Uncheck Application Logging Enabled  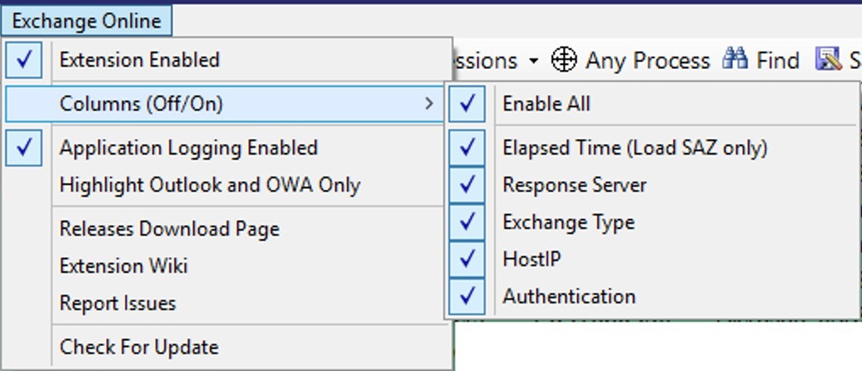23,147
